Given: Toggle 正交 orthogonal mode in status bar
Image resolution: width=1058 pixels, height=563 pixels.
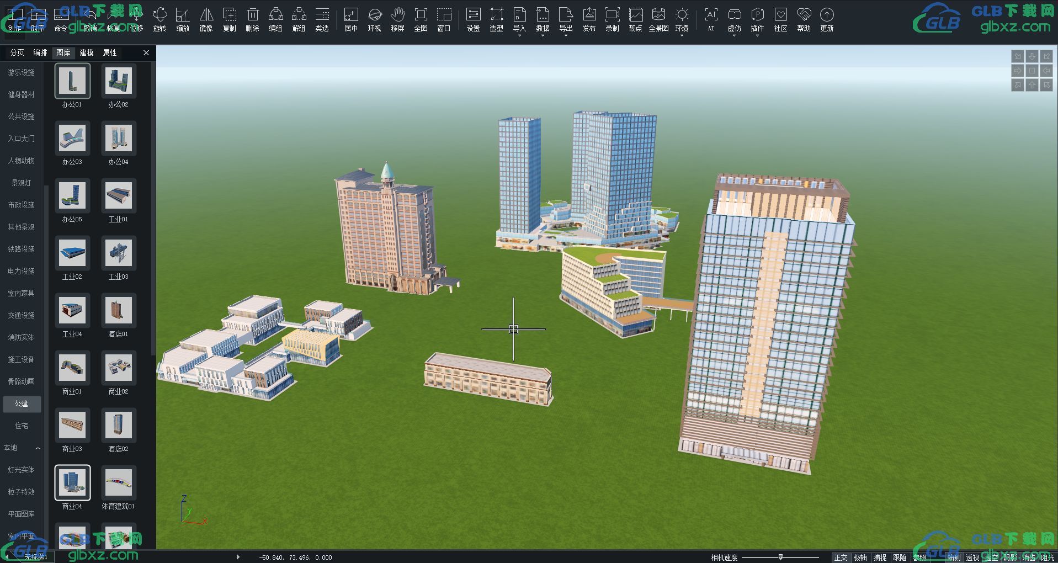Looking at the screenshot, I should 841,557.
